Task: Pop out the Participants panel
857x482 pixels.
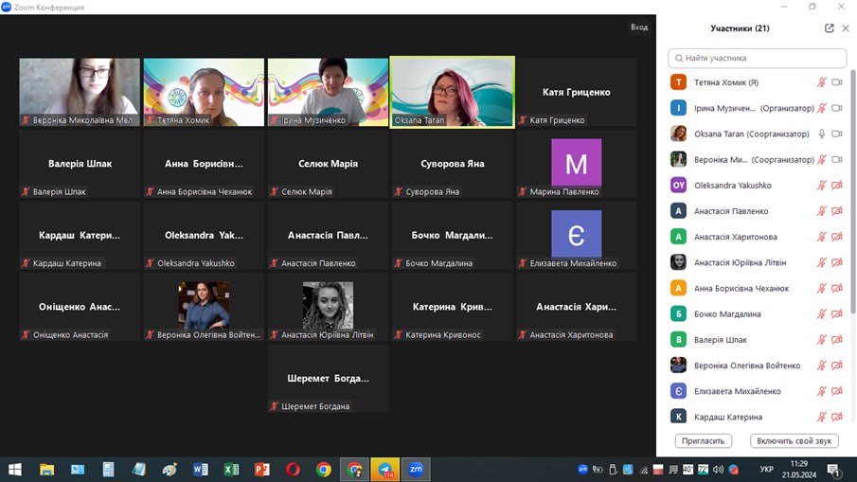Action: pos(830,28)
